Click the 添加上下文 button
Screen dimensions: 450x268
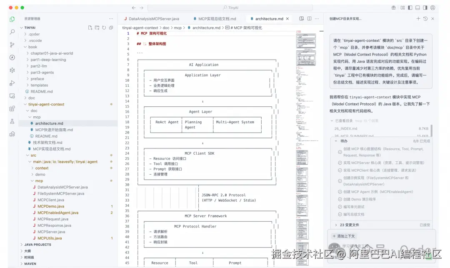pyautogui.click(x=343, y=236)
